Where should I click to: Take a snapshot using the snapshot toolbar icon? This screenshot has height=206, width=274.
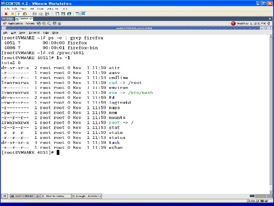tap(34, 14)
